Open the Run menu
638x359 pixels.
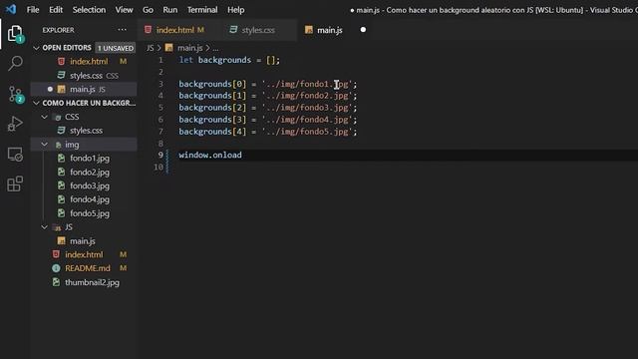(170, 9)
